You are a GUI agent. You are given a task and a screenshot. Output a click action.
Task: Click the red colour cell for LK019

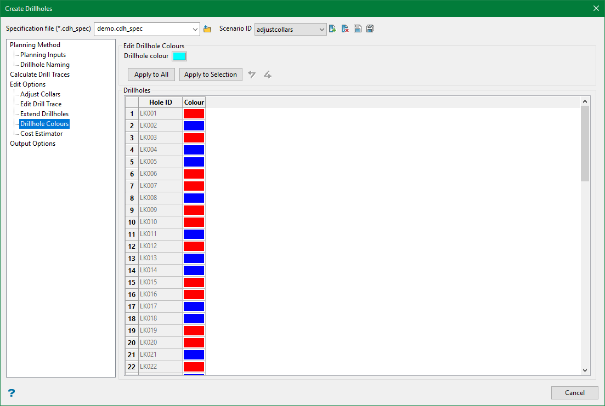pyautogui.click(x=194, y=330)
